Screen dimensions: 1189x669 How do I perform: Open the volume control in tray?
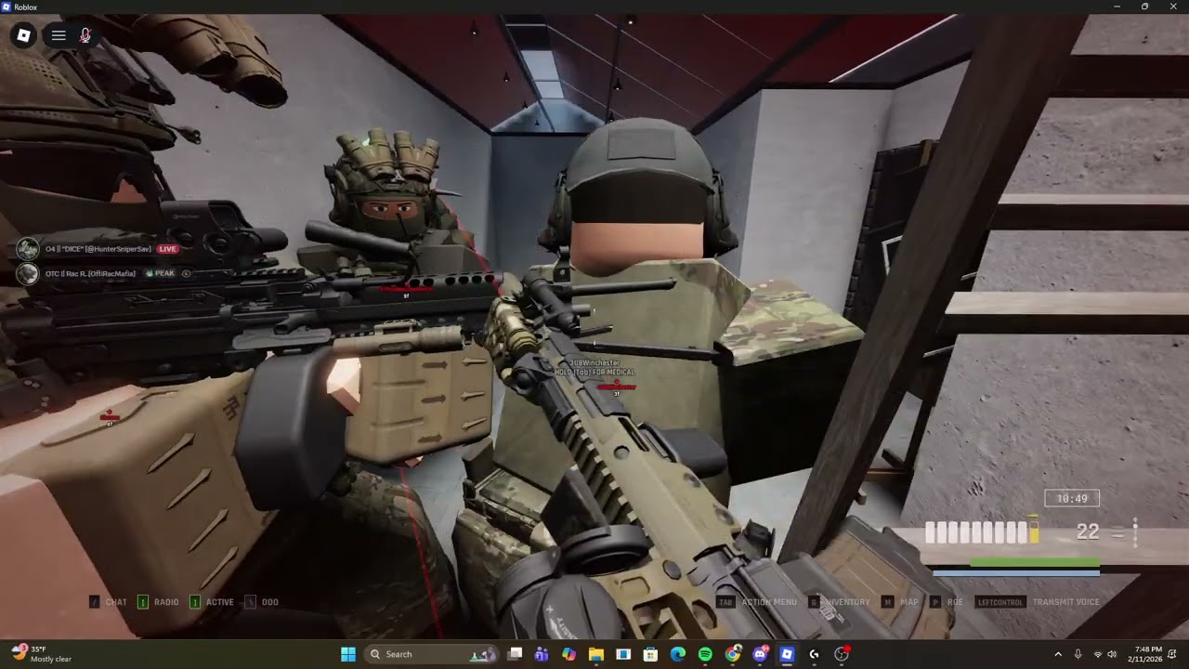(x=1112, y=654)
